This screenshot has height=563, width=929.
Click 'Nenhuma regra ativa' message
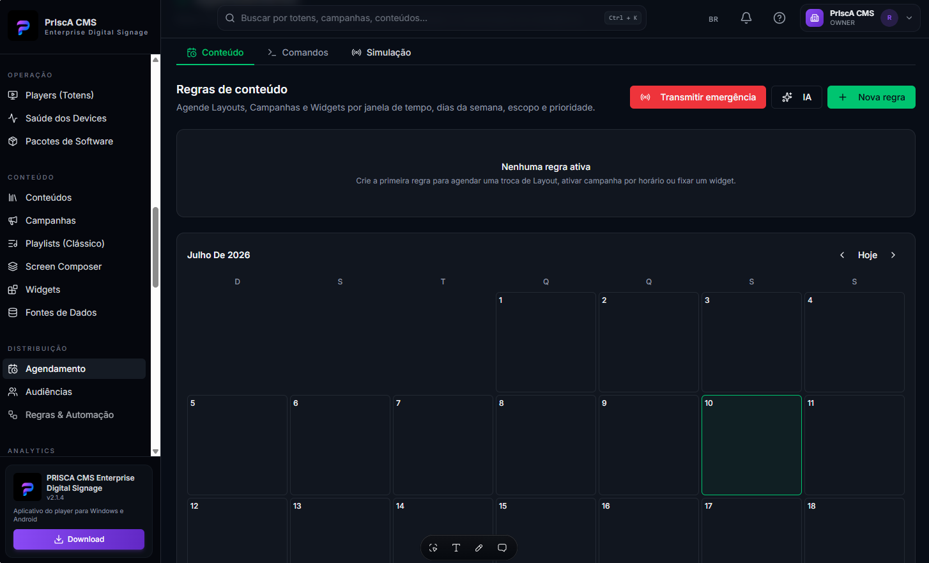click(x=546, y=167)
